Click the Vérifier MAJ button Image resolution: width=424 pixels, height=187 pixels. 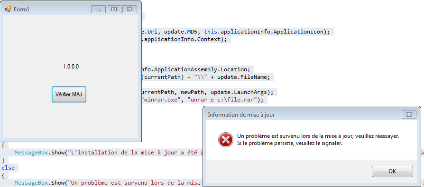[x=69, y=94]
